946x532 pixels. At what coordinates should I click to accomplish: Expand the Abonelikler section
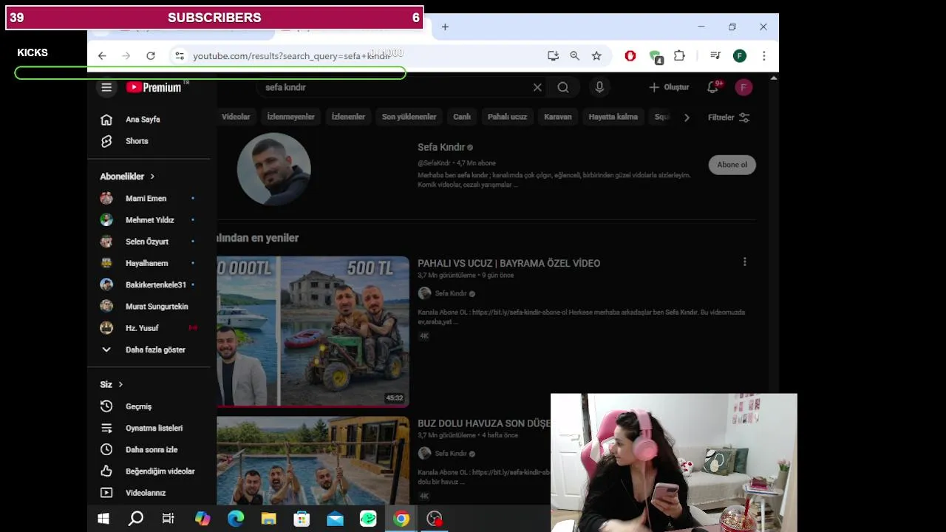tap(127, 177)
